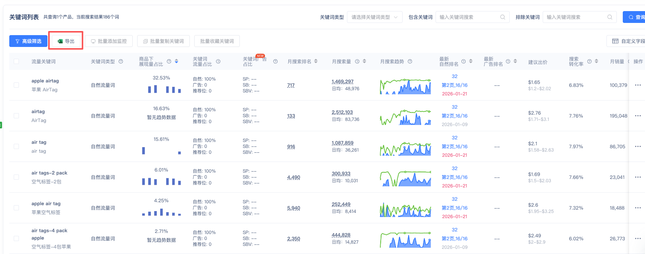The image size is (645, 254).
Task: Click 批量收藏关键词 button
Action: [x=217, y=41]
